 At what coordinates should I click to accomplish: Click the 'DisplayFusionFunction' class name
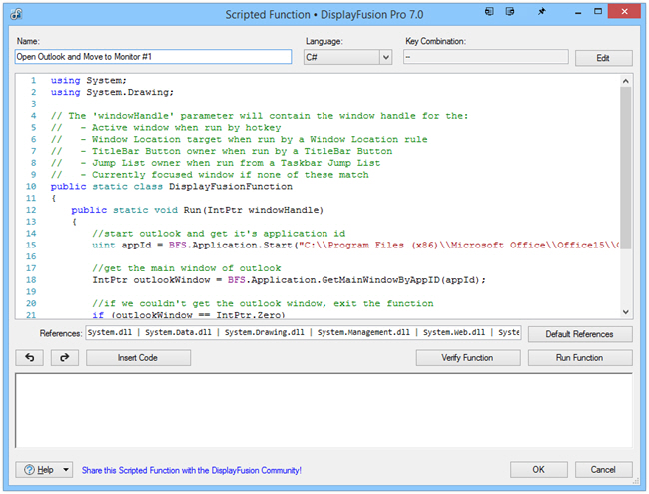231,187
